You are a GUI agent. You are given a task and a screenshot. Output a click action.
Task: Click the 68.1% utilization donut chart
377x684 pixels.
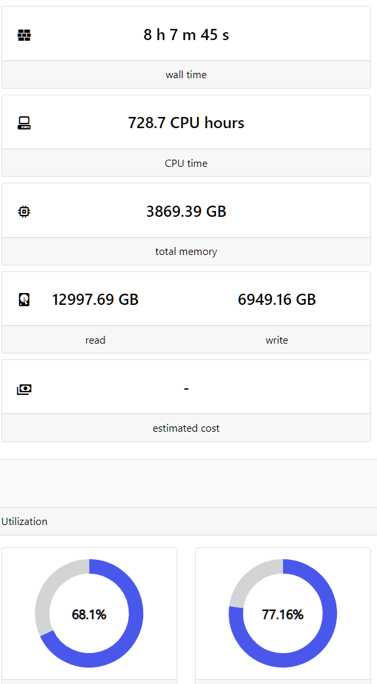pos(89,613)
